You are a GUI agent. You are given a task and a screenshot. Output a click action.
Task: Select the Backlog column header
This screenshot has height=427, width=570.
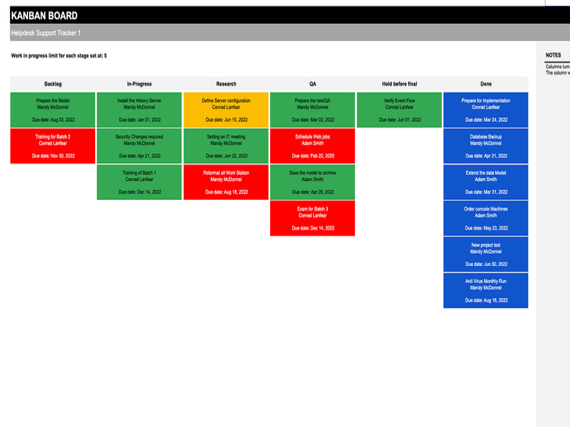pos(52,84)
